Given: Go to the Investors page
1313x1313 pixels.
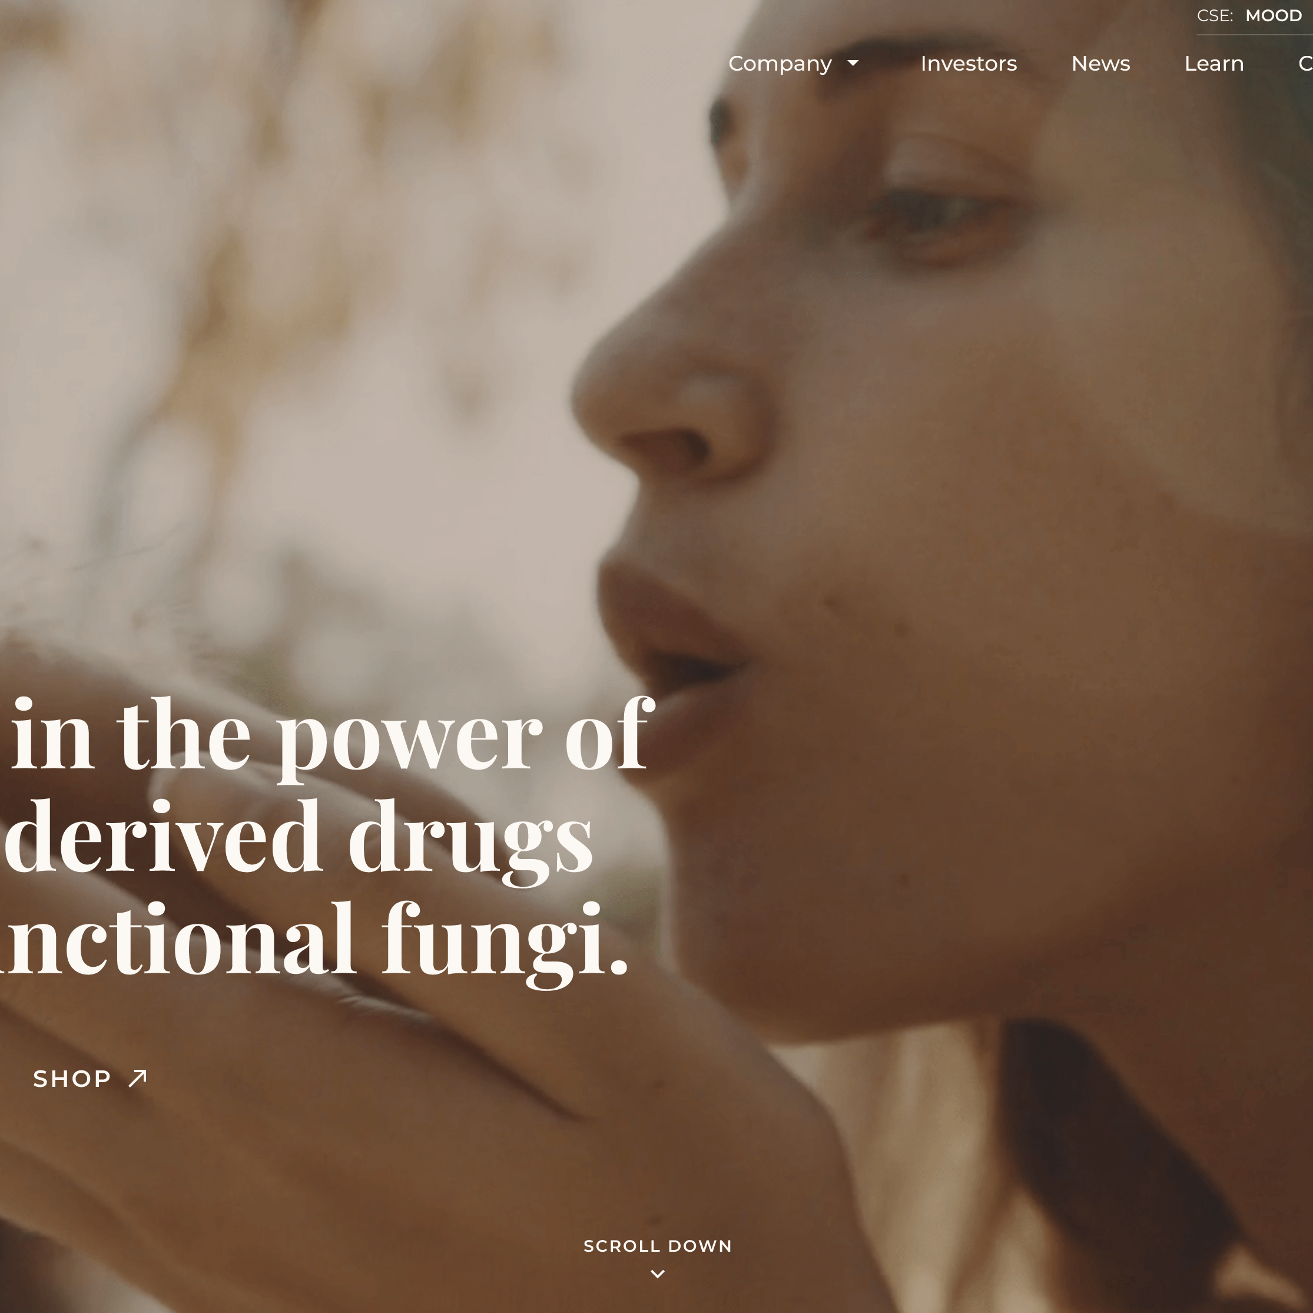Looking at the screenshot, I should pos(969,63).
